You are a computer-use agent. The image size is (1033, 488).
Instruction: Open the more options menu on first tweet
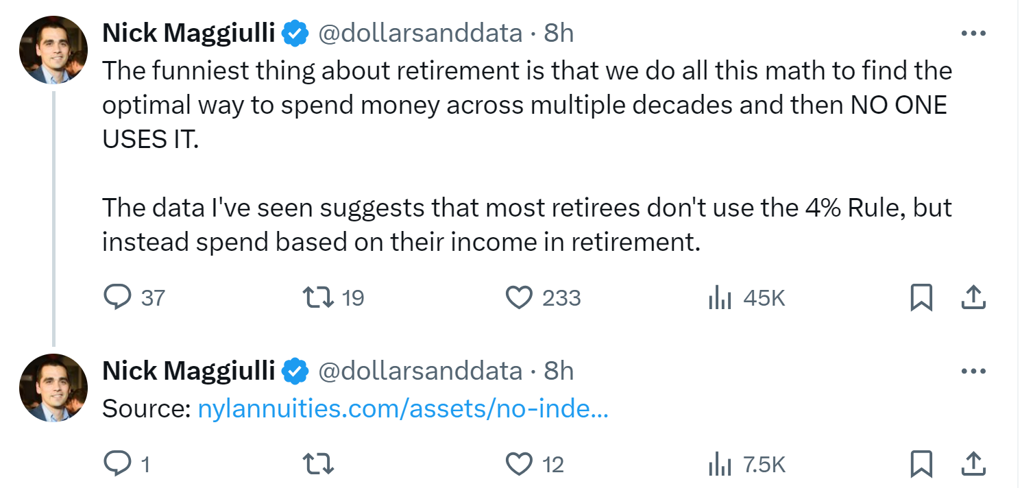pos(973,33)
